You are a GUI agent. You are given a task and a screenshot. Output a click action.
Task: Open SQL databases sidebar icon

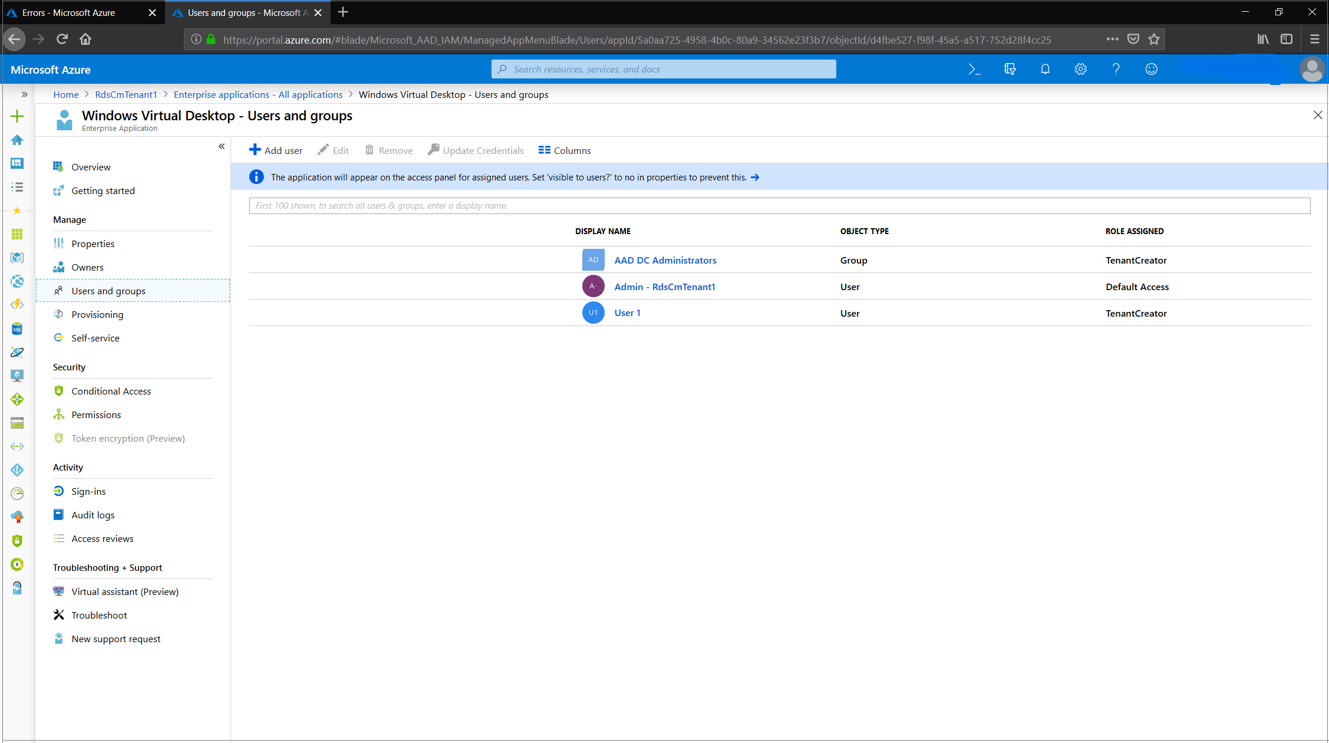tap(17, 328)
